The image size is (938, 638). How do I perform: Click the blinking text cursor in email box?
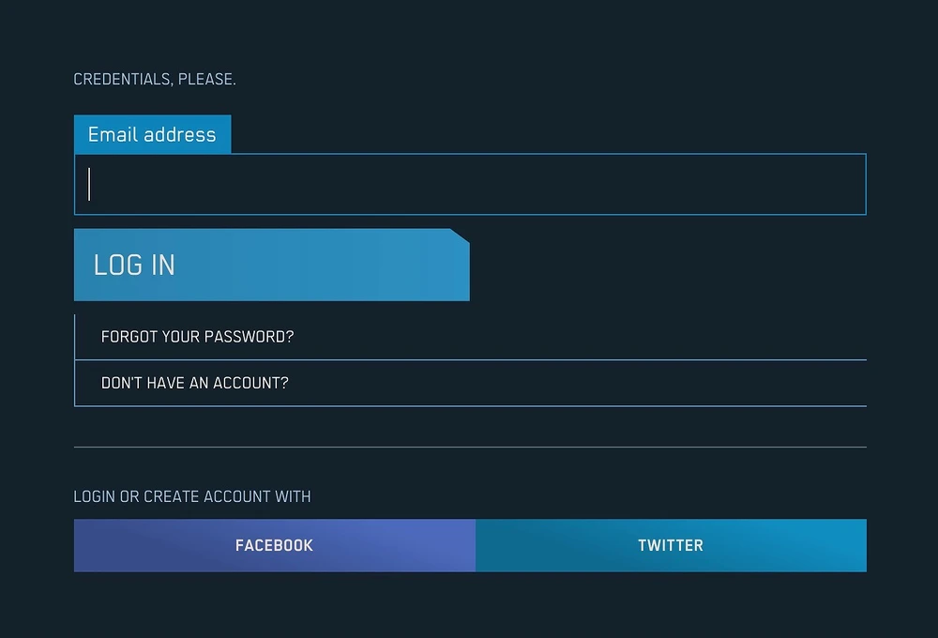[89, 184]
